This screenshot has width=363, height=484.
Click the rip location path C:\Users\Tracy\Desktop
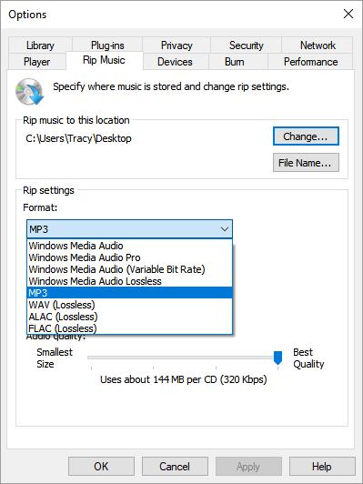click(79, 138)
